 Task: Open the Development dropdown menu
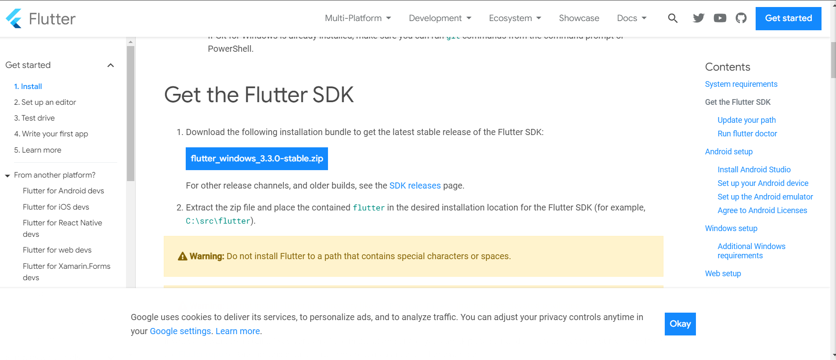(x=440, y=18)
